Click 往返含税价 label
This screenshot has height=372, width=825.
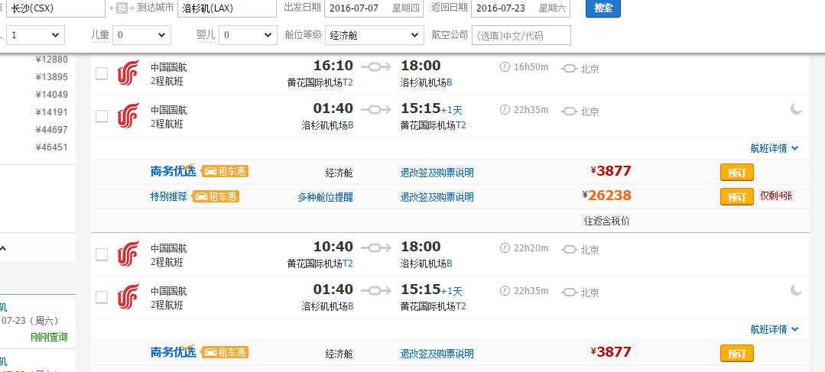coord(606,222)
